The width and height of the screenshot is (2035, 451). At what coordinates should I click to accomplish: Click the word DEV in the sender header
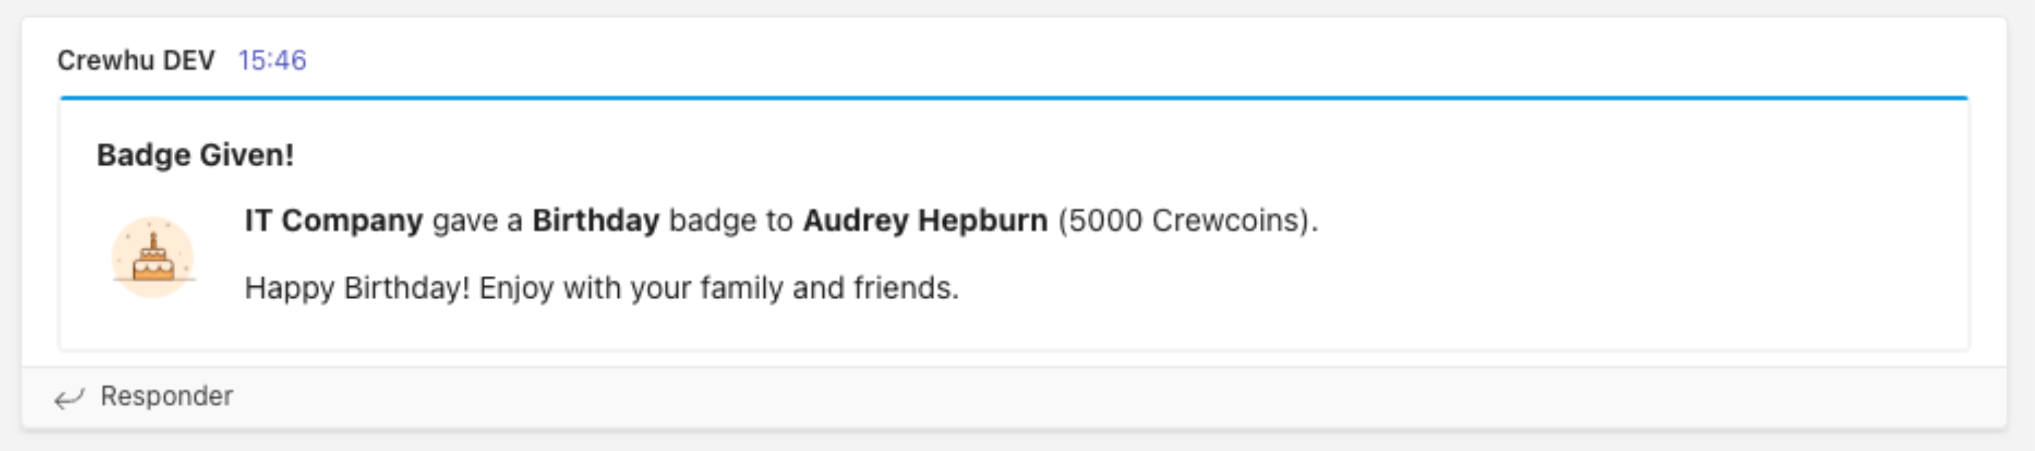click(x=189, y=60)
